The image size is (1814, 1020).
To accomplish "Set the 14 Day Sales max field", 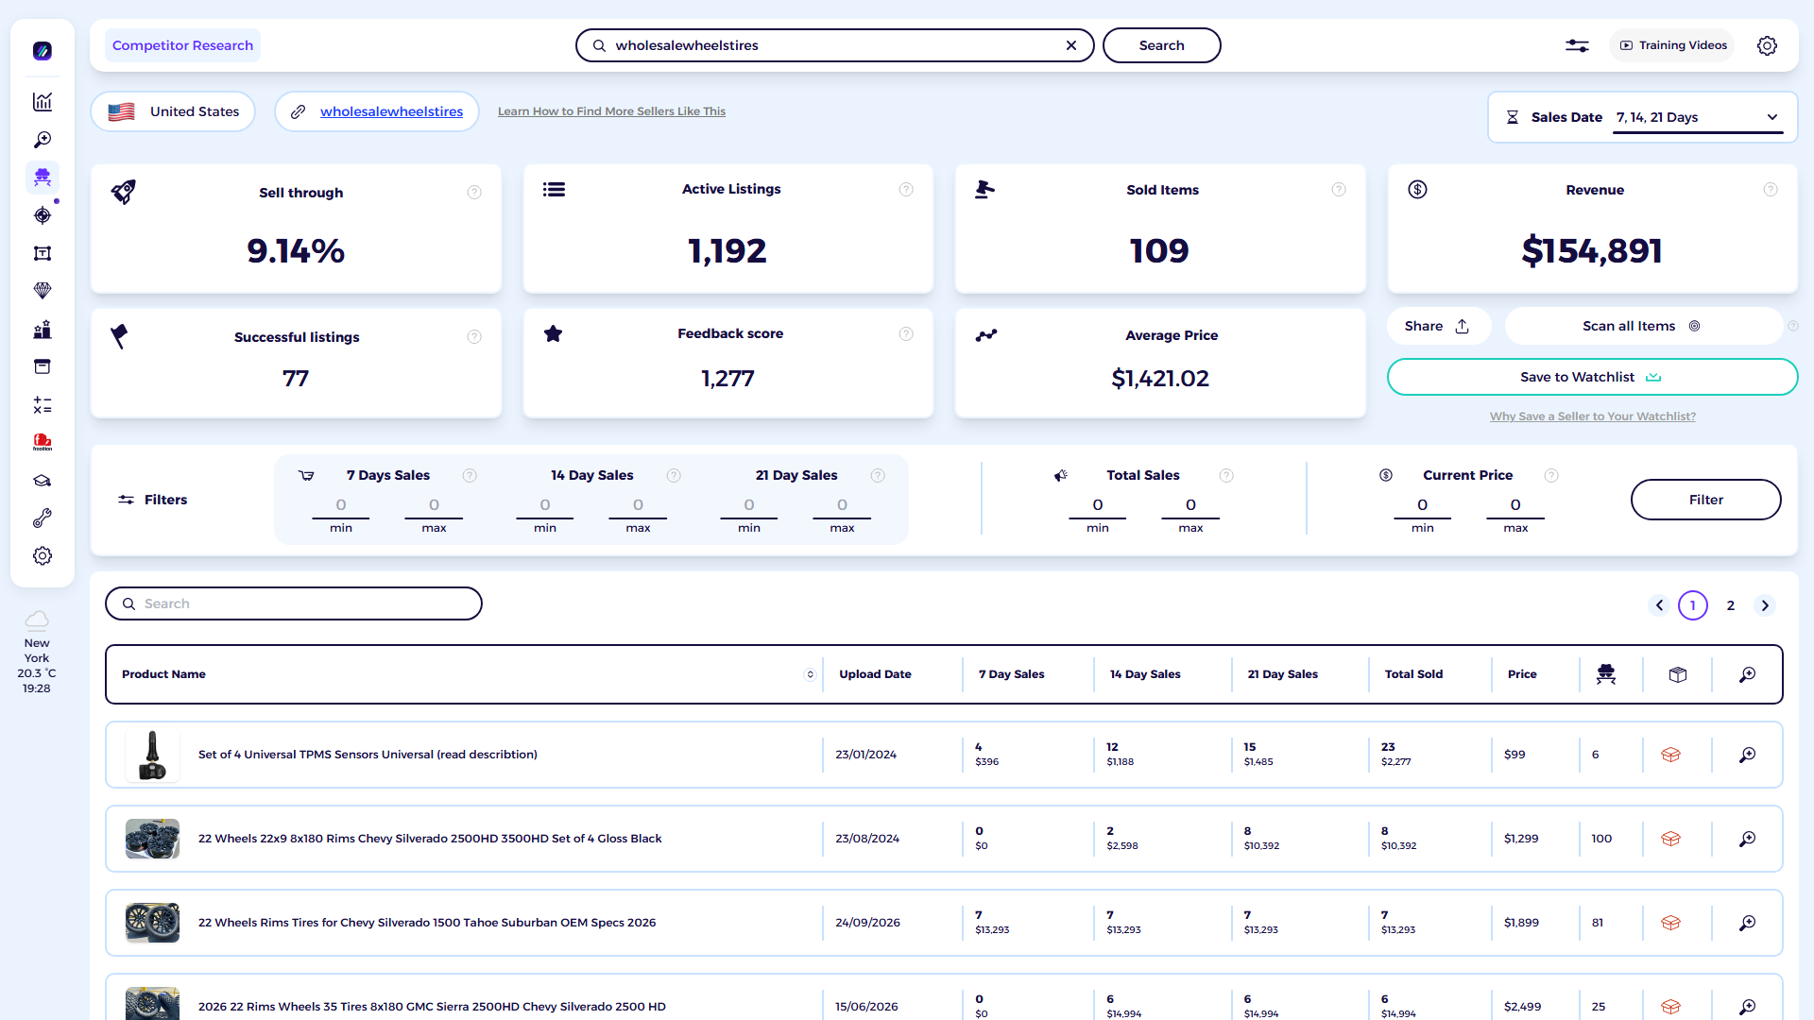I will 638,505.
